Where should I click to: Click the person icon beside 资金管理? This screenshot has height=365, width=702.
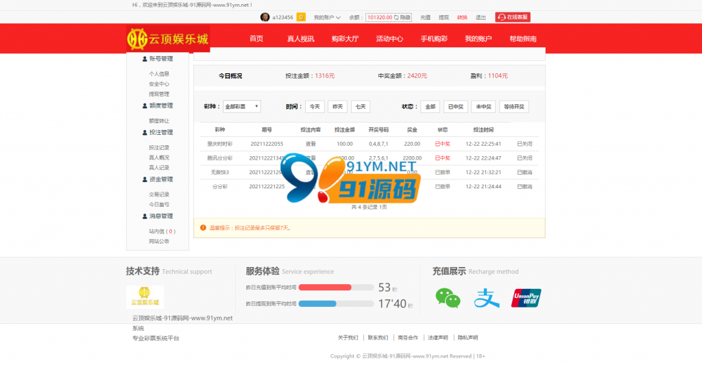click(145, 180)
